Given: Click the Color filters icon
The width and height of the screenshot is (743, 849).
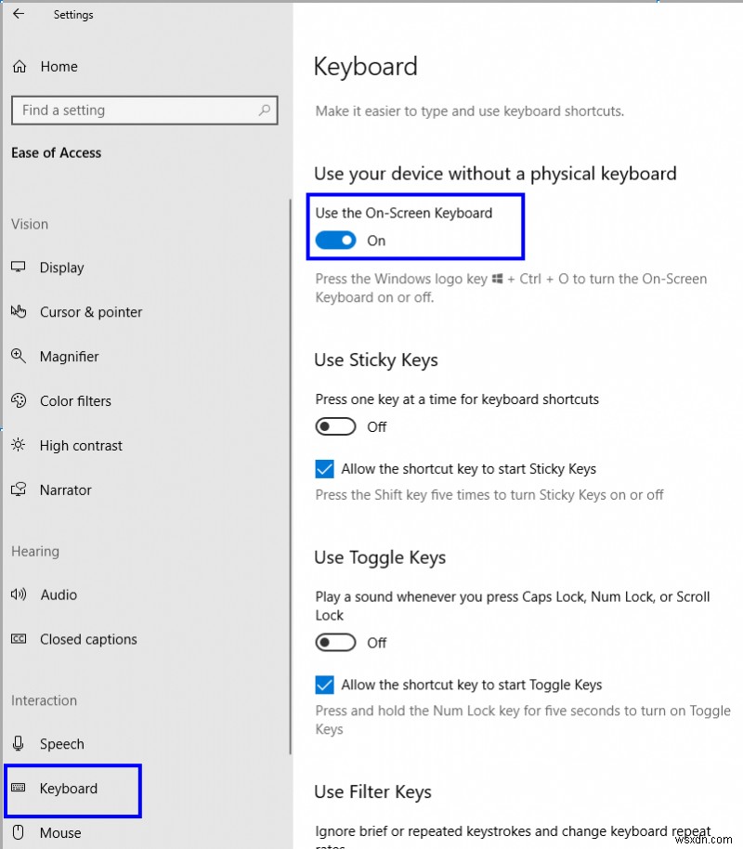Looking at the screenshot, I should (19, 400).
